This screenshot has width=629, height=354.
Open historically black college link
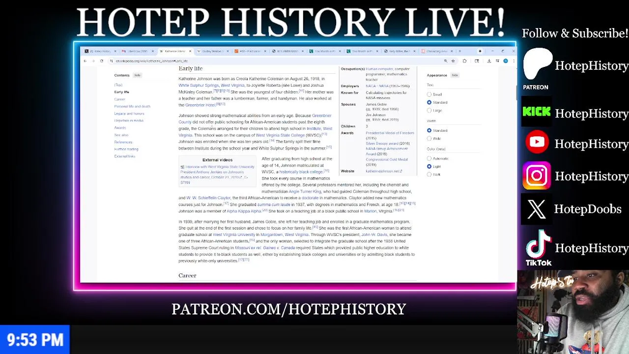[x=301, y=172]
